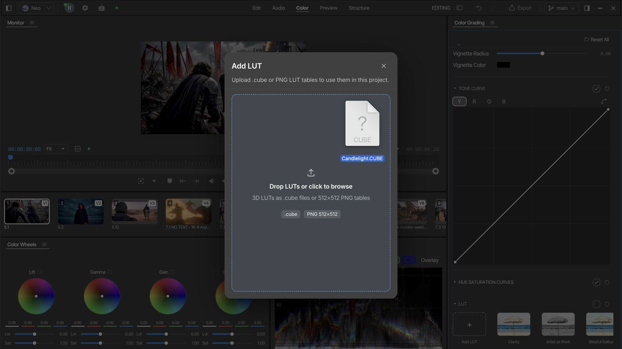622x349 pixels.
Task: Open the Neo workspace dropdown
Action: click(x=36, y=8)
